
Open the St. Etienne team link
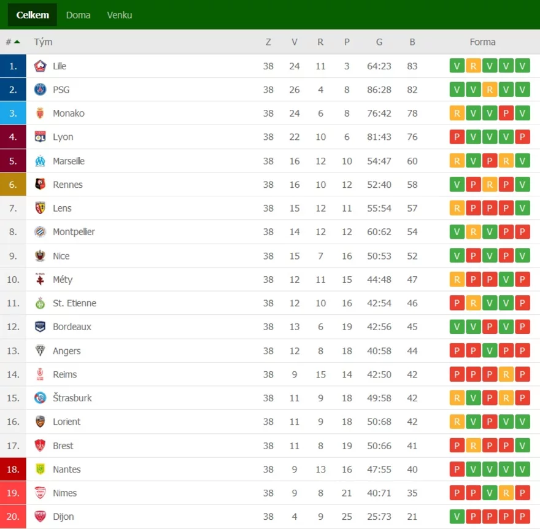click(x=74, y=303)
